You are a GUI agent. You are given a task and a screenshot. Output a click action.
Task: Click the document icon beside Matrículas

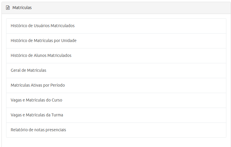tap(8, 8)
